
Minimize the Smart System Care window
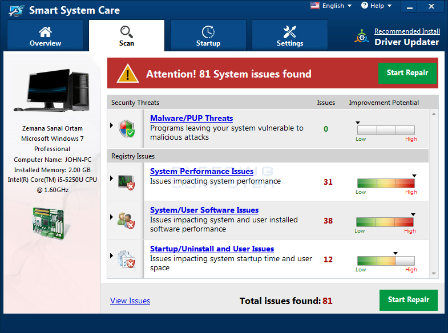[409, 7]
